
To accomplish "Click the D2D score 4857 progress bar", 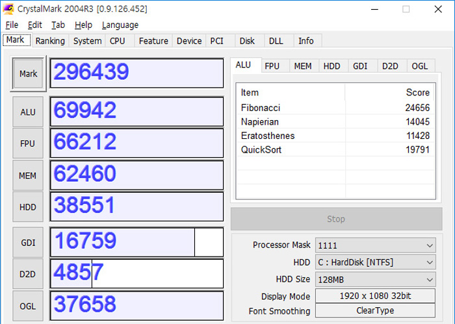I will click(x=136, y=273).
